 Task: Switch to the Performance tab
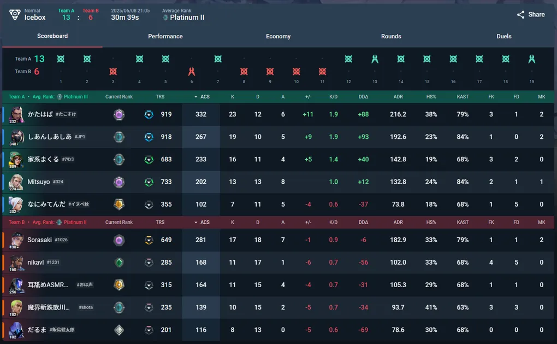click(x=165, y=36)
